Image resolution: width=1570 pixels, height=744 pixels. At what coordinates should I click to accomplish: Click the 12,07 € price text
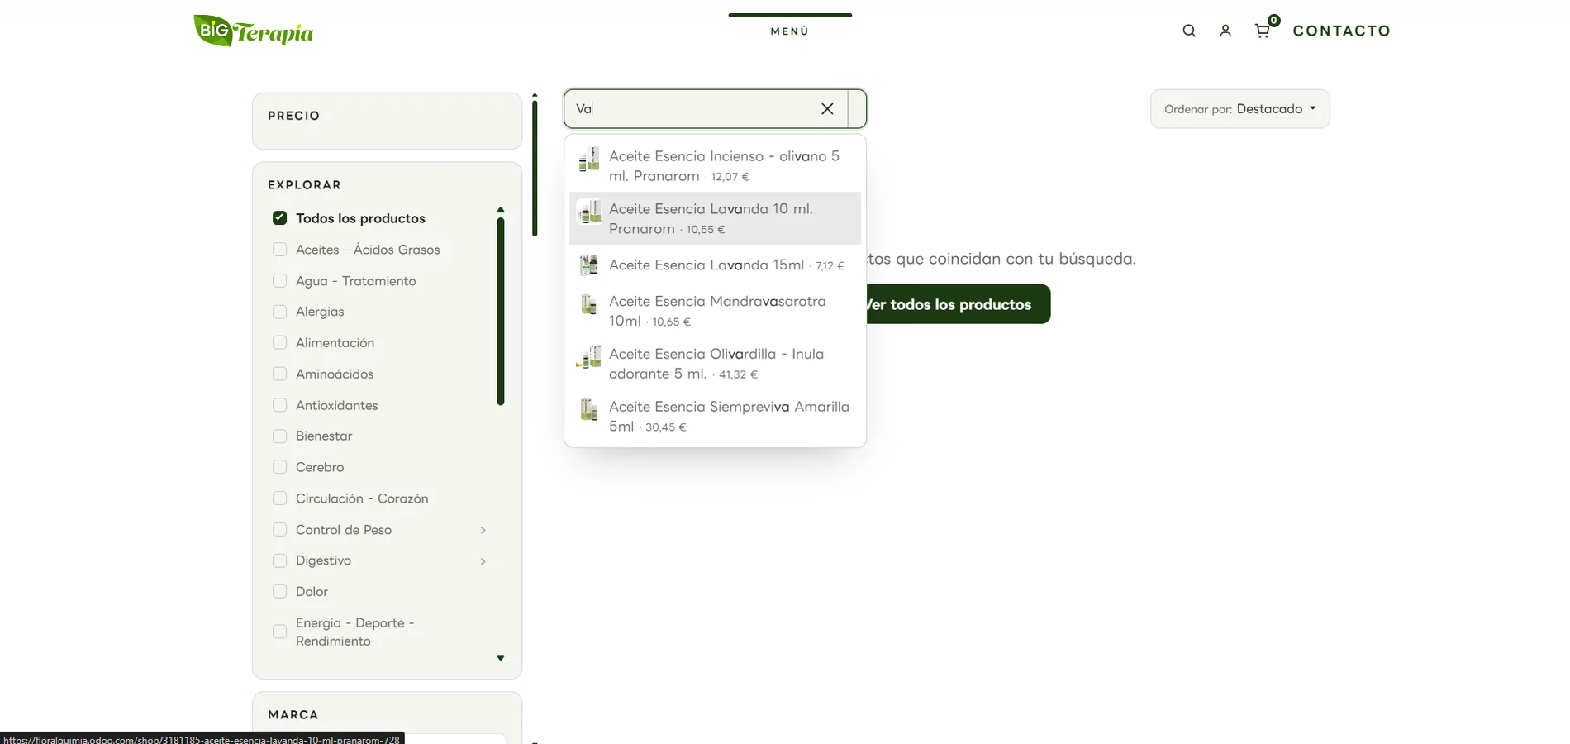730,177
